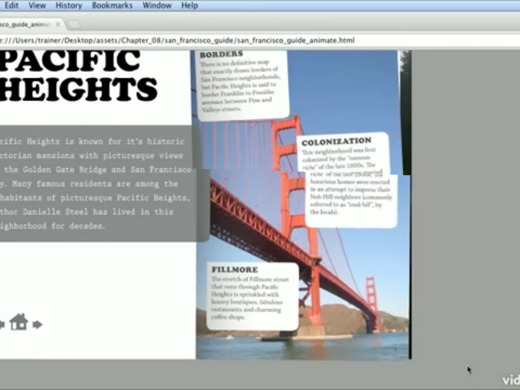520x390 pixels.
Task: Open the Window menu
Action: [157, 5]
